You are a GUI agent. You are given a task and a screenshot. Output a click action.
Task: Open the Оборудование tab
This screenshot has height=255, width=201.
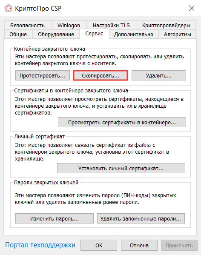[x=56, y=34]
